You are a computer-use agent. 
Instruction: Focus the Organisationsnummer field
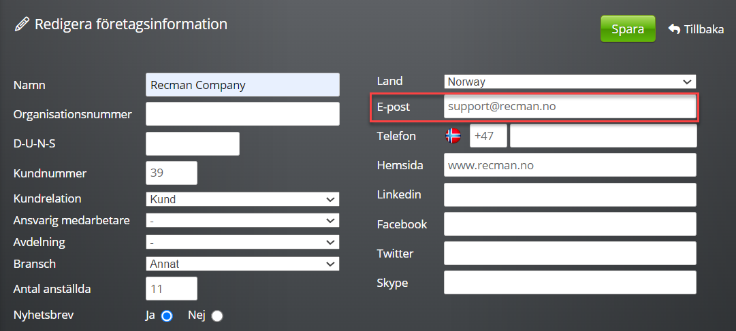pos(242,114)
